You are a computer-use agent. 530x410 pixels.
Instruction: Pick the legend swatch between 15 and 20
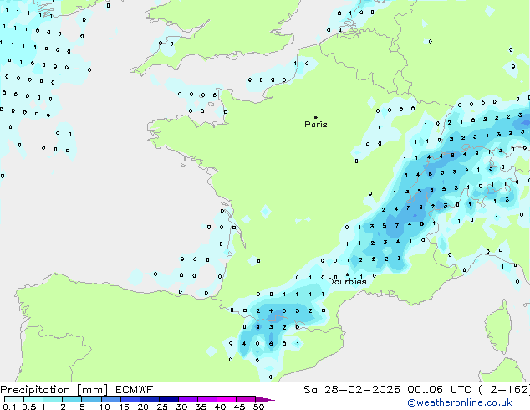coord(130,399)
